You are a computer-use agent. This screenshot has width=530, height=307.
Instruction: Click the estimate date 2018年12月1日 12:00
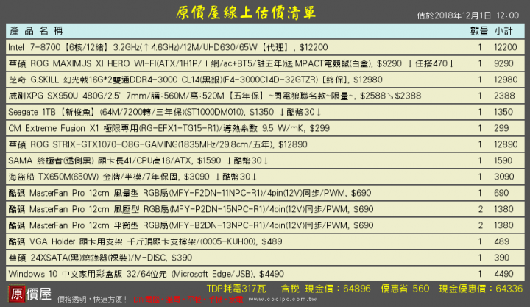click(468, 15)
